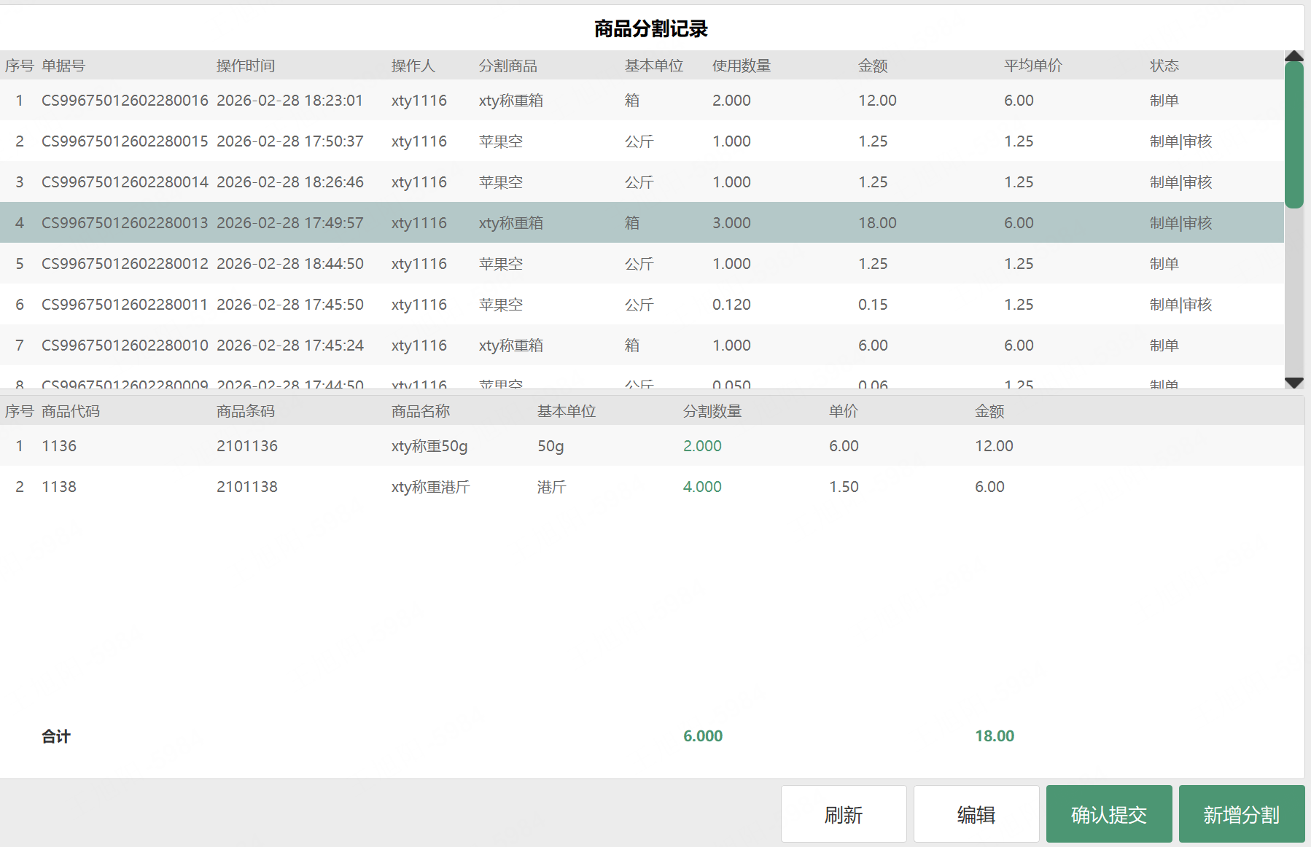Select record row CS99675012602280011
The height and width of the screenshot is (847, 1311).
pyautogui.click(x=125, y=305)
